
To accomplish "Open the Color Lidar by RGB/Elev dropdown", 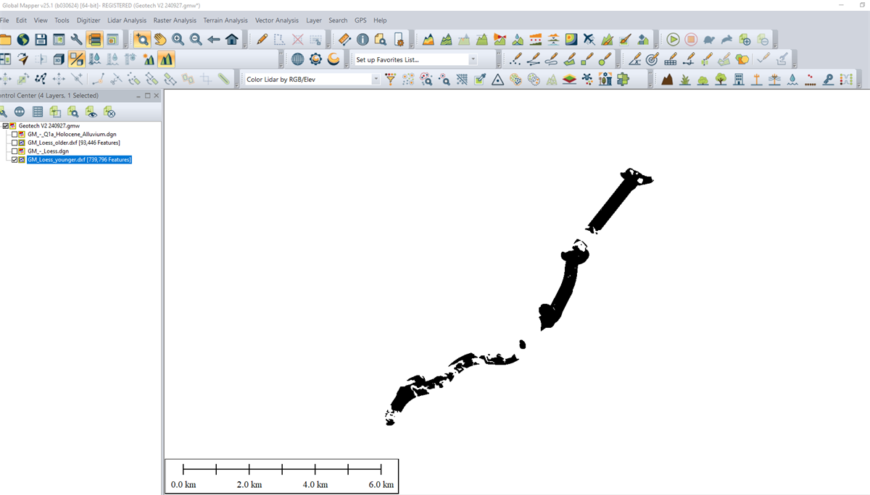I will pyautogui.click(x=376, y=80).
